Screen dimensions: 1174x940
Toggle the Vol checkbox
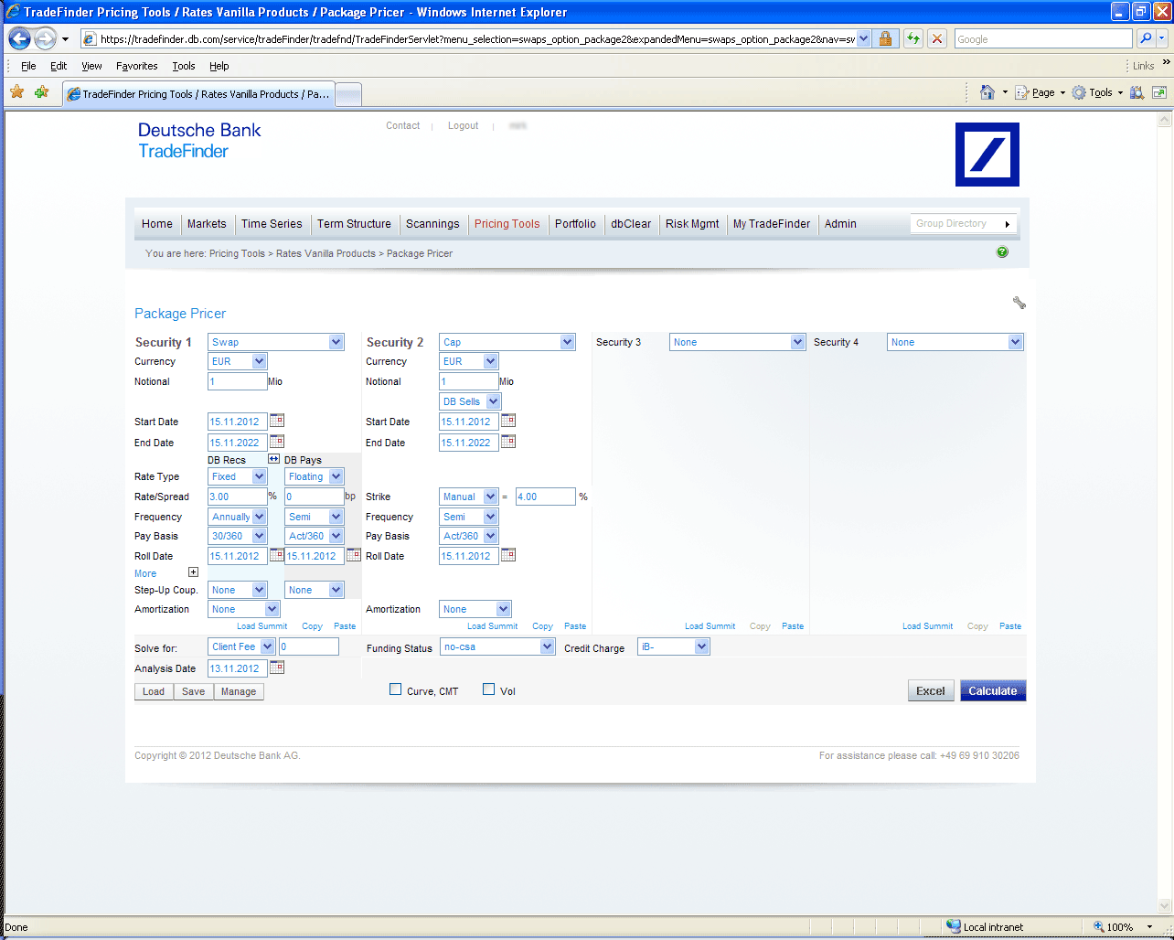(x=489, y=689)
